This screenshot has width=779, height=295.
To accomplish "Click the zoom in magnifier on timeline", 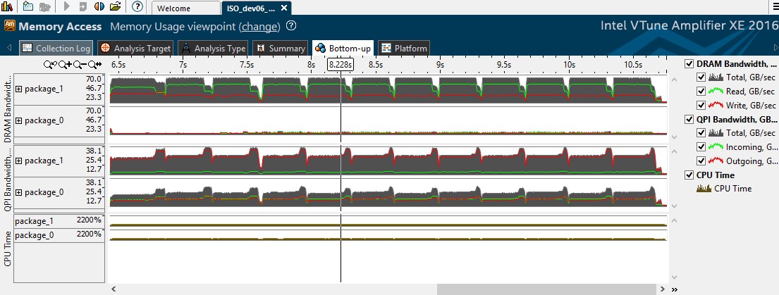I will coord(64,65).
